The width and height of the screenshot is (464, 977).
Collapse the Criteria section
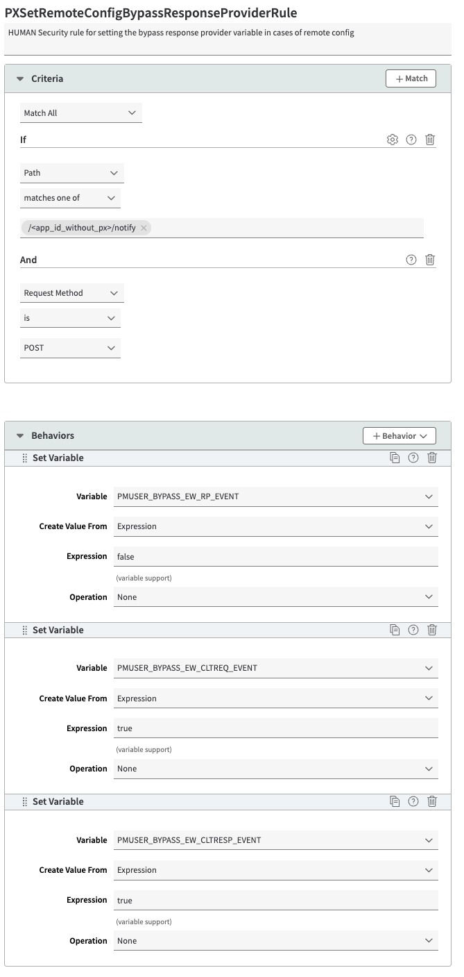tap(20, 79)
